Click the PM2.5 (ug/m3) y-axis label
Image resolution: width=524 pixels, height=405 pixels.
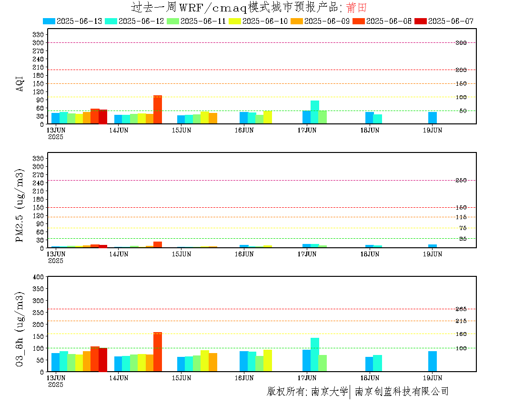pyautogui.click(x=20, y=205)
